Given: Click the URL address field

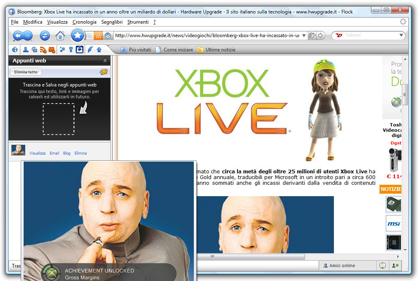Looking at the screenshot, I should click(207, 35).
